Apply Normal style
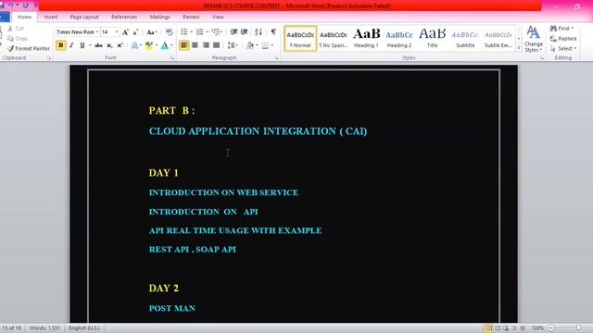Image resolution: width=593 pixels, height=333 pixels. (x=300, y=39)
